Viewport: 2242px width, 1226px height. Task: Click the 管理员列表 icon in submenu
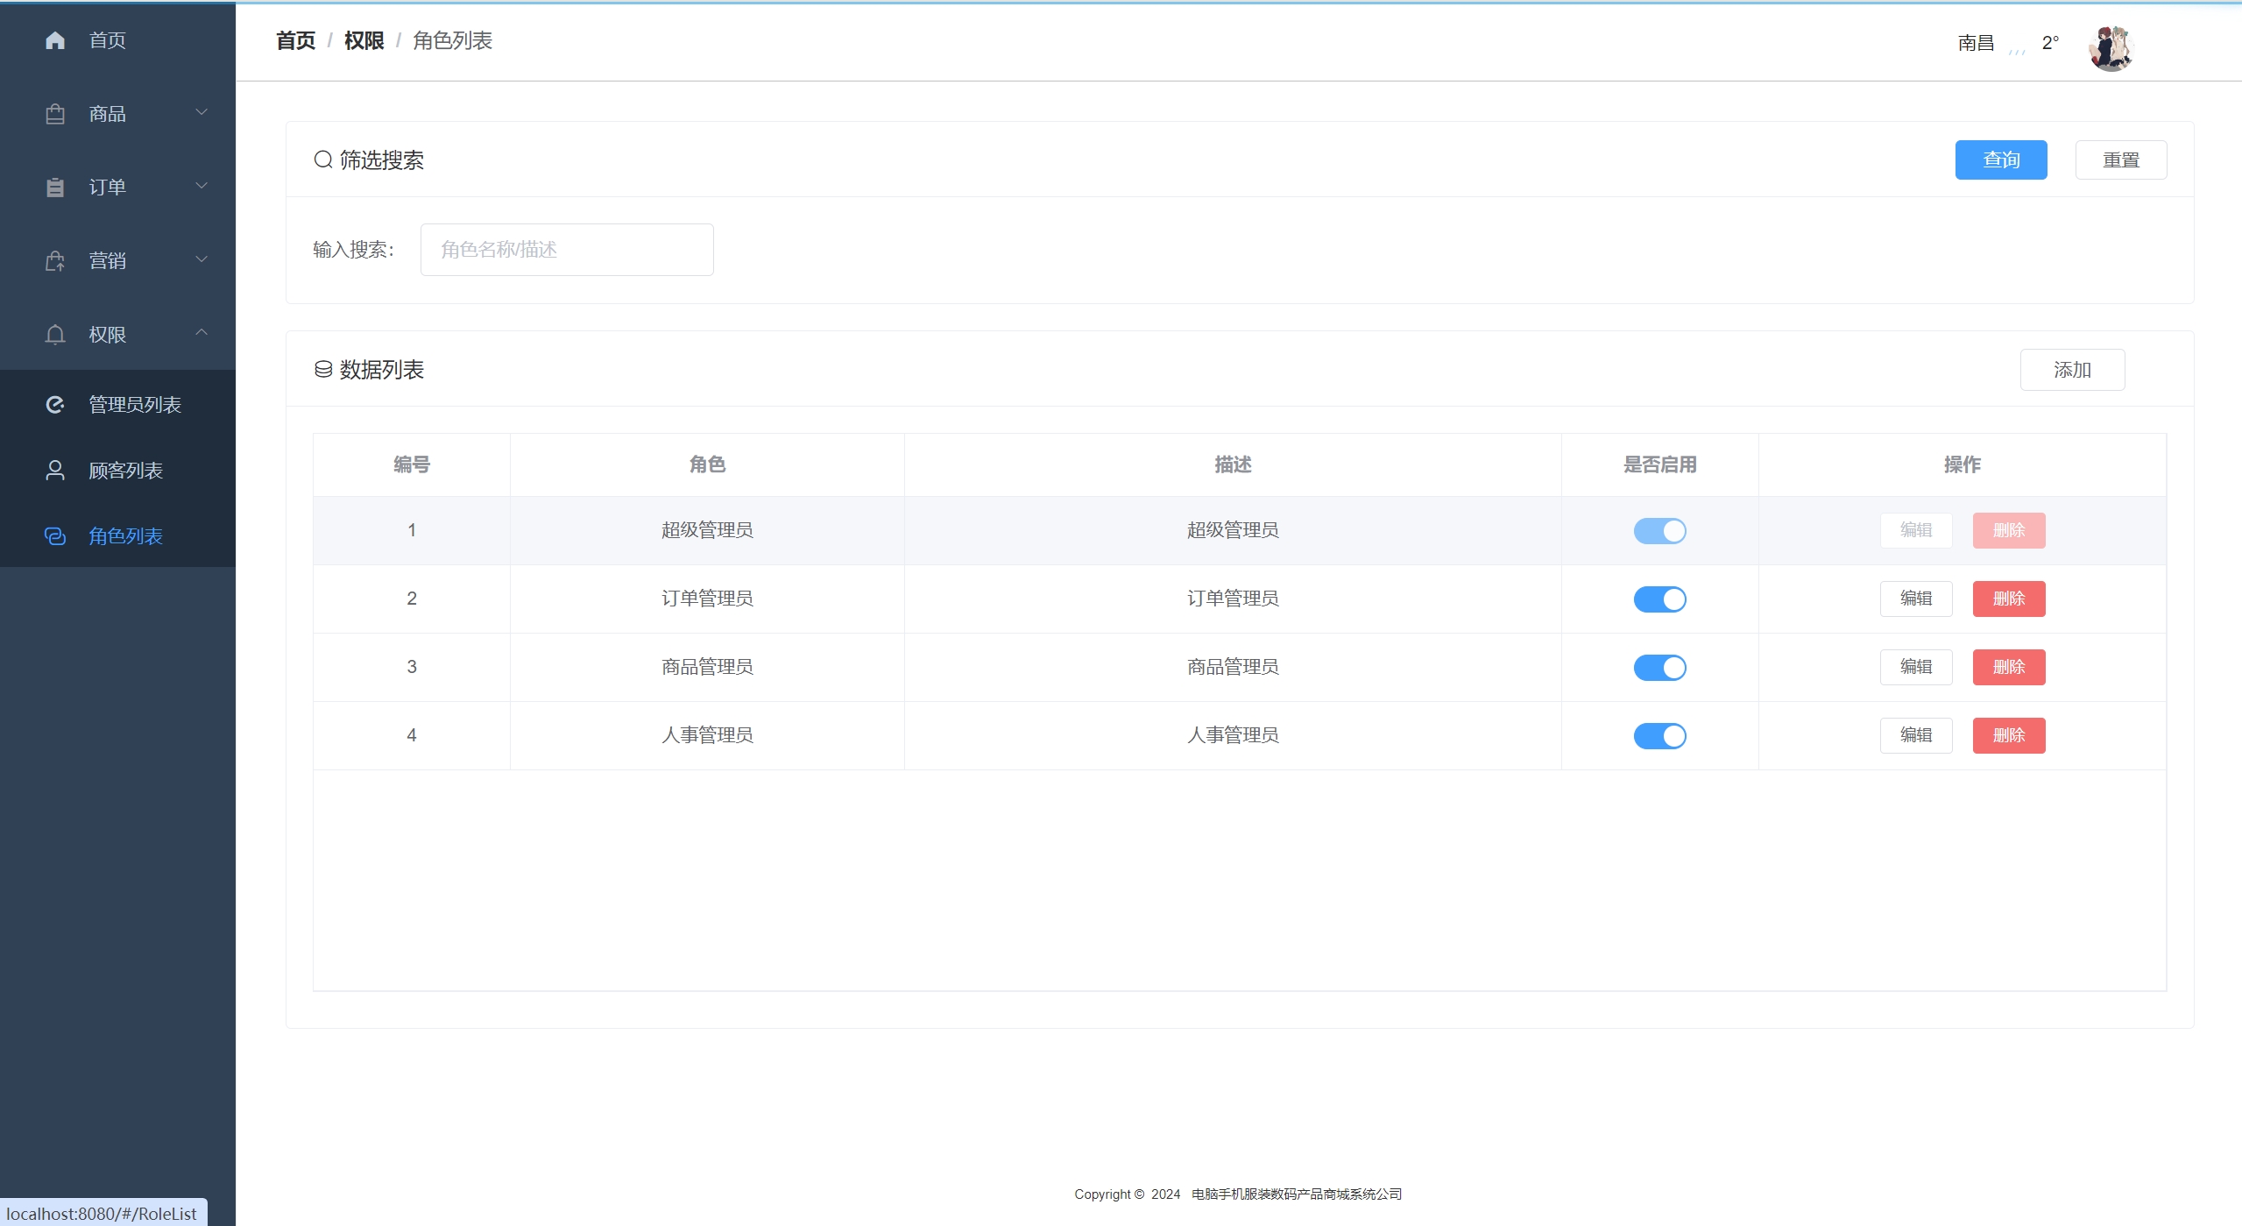click(55, 405)
